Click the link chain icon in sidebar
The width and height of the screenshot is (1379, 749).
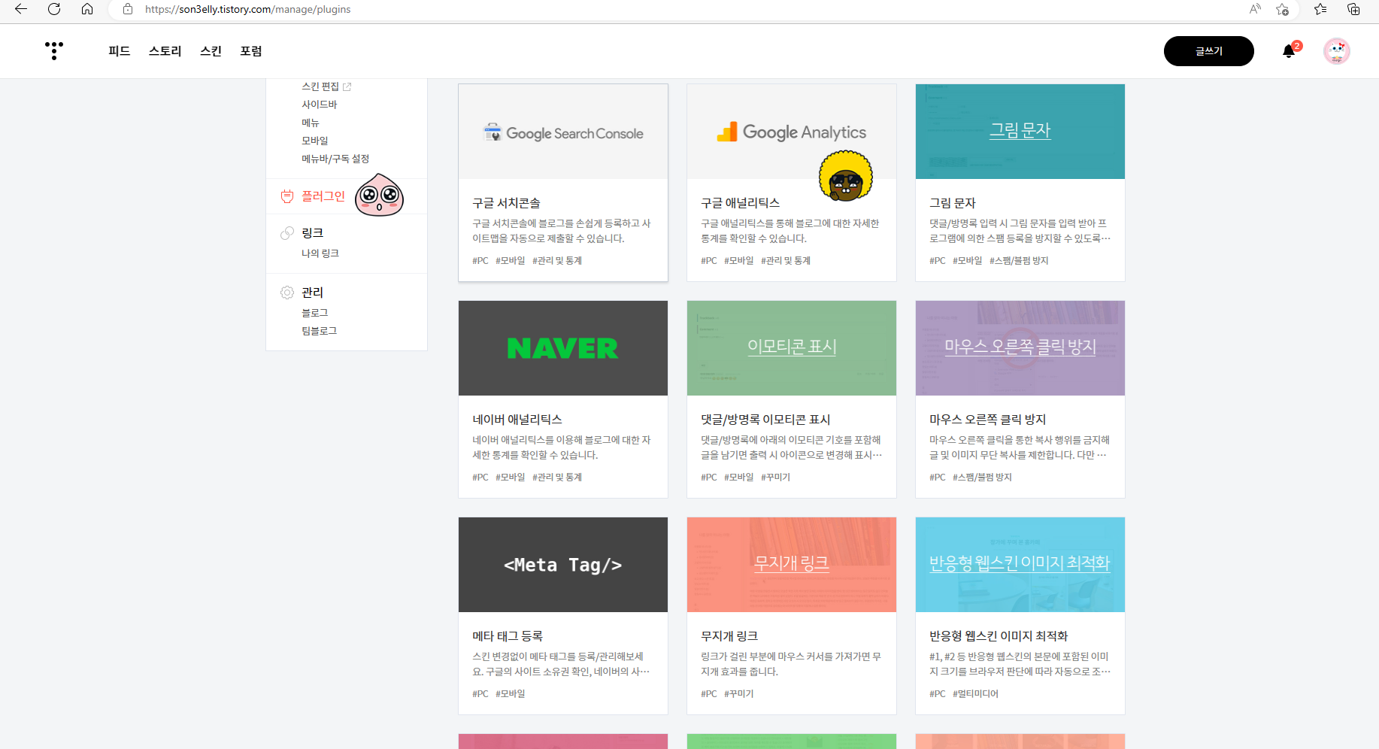tap(287, 233)
